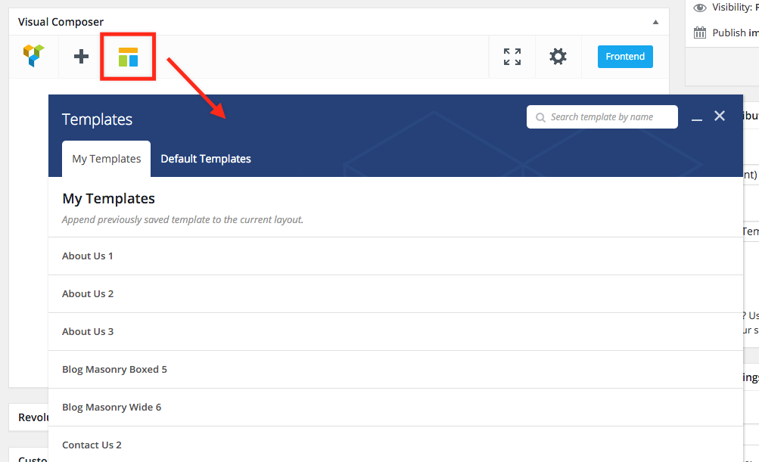This screenshot has width=759, height=462.
Task: Add a new element with plus icon
Action: pos(81,56)
